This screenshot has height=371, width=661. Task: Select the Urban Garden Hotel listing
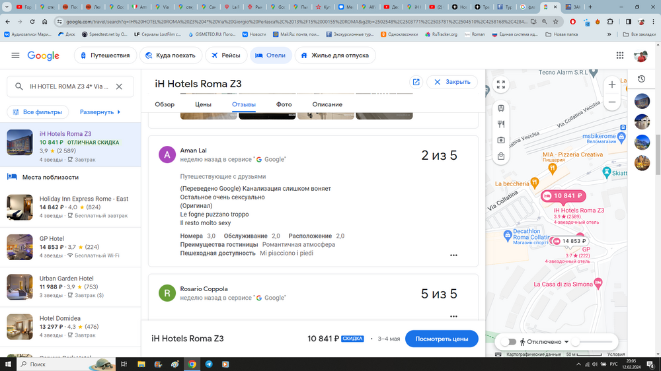click(x=71, y=287)
